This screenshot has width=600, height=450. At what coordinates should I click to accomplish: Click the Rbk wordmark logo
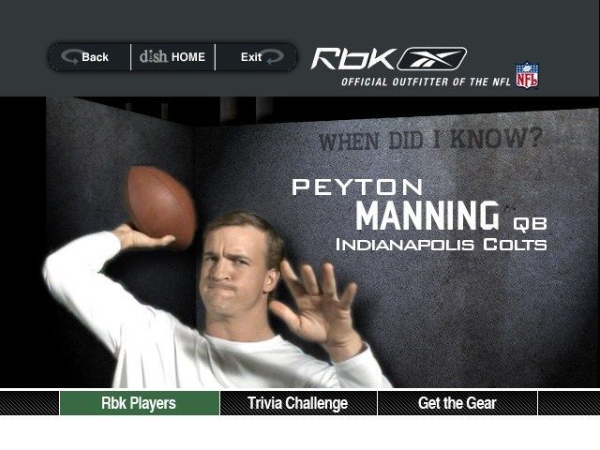[x=354, y=58]
